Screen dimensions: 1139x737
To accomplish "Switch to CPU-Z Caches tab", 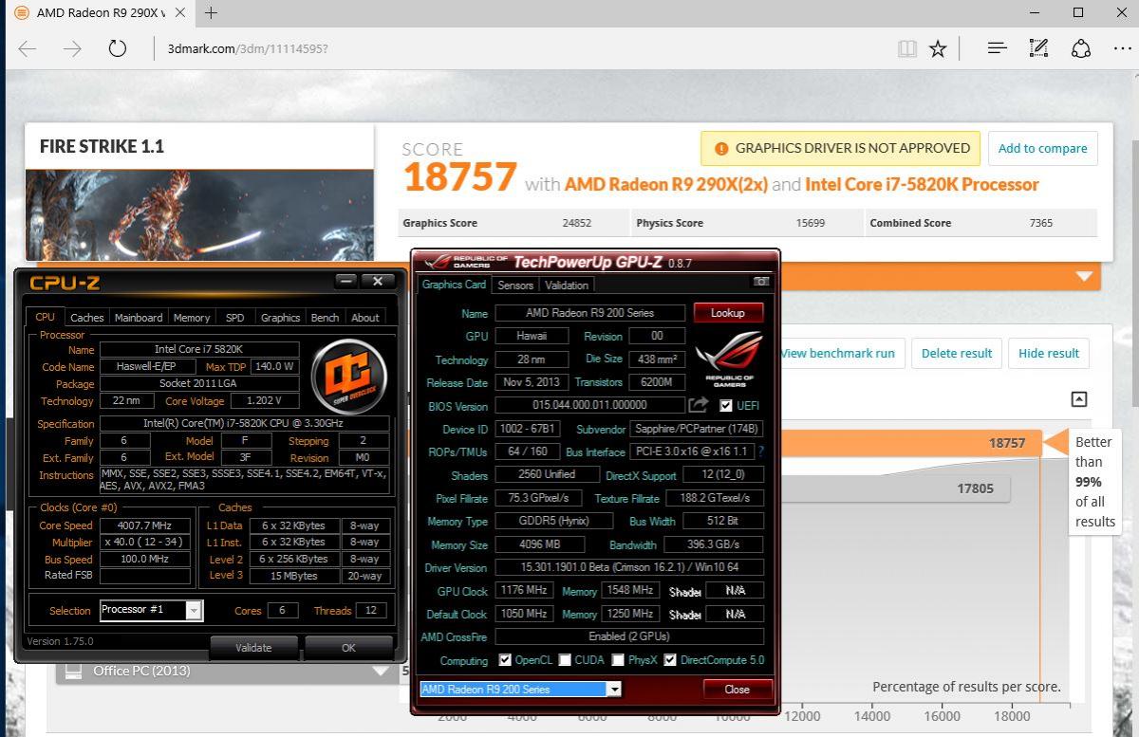I will (87, 318).
